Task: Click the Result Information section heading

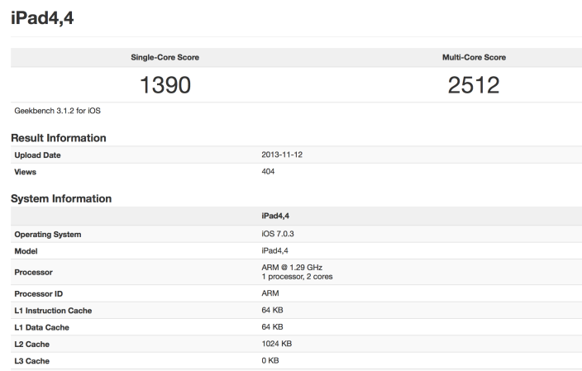Action: pyautogui.click(x=59, y=137)
